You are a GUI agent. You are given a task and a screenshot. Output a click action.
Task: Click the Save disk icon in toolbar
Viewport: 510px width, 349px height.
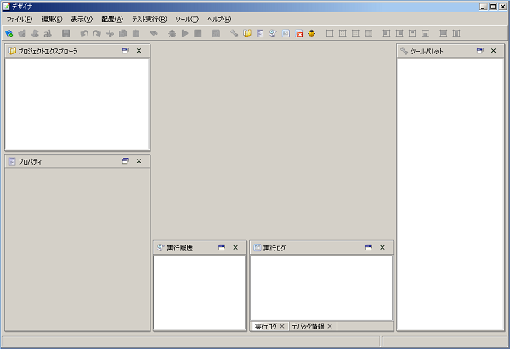pos(65,33)
